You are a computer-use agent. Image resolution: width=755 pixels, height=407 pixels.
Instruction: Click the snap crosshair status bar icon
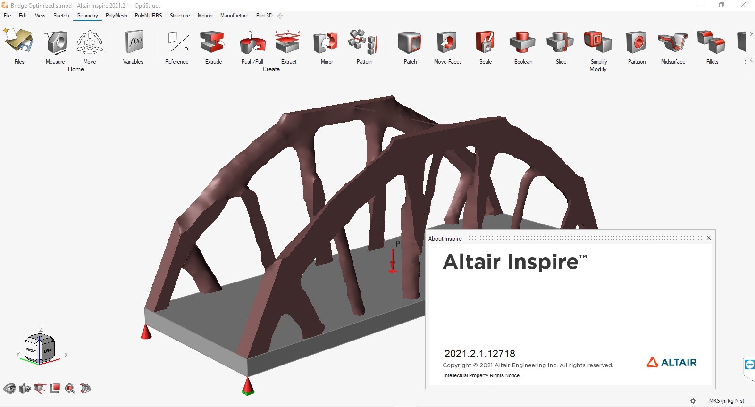click(x=693, y=401)
